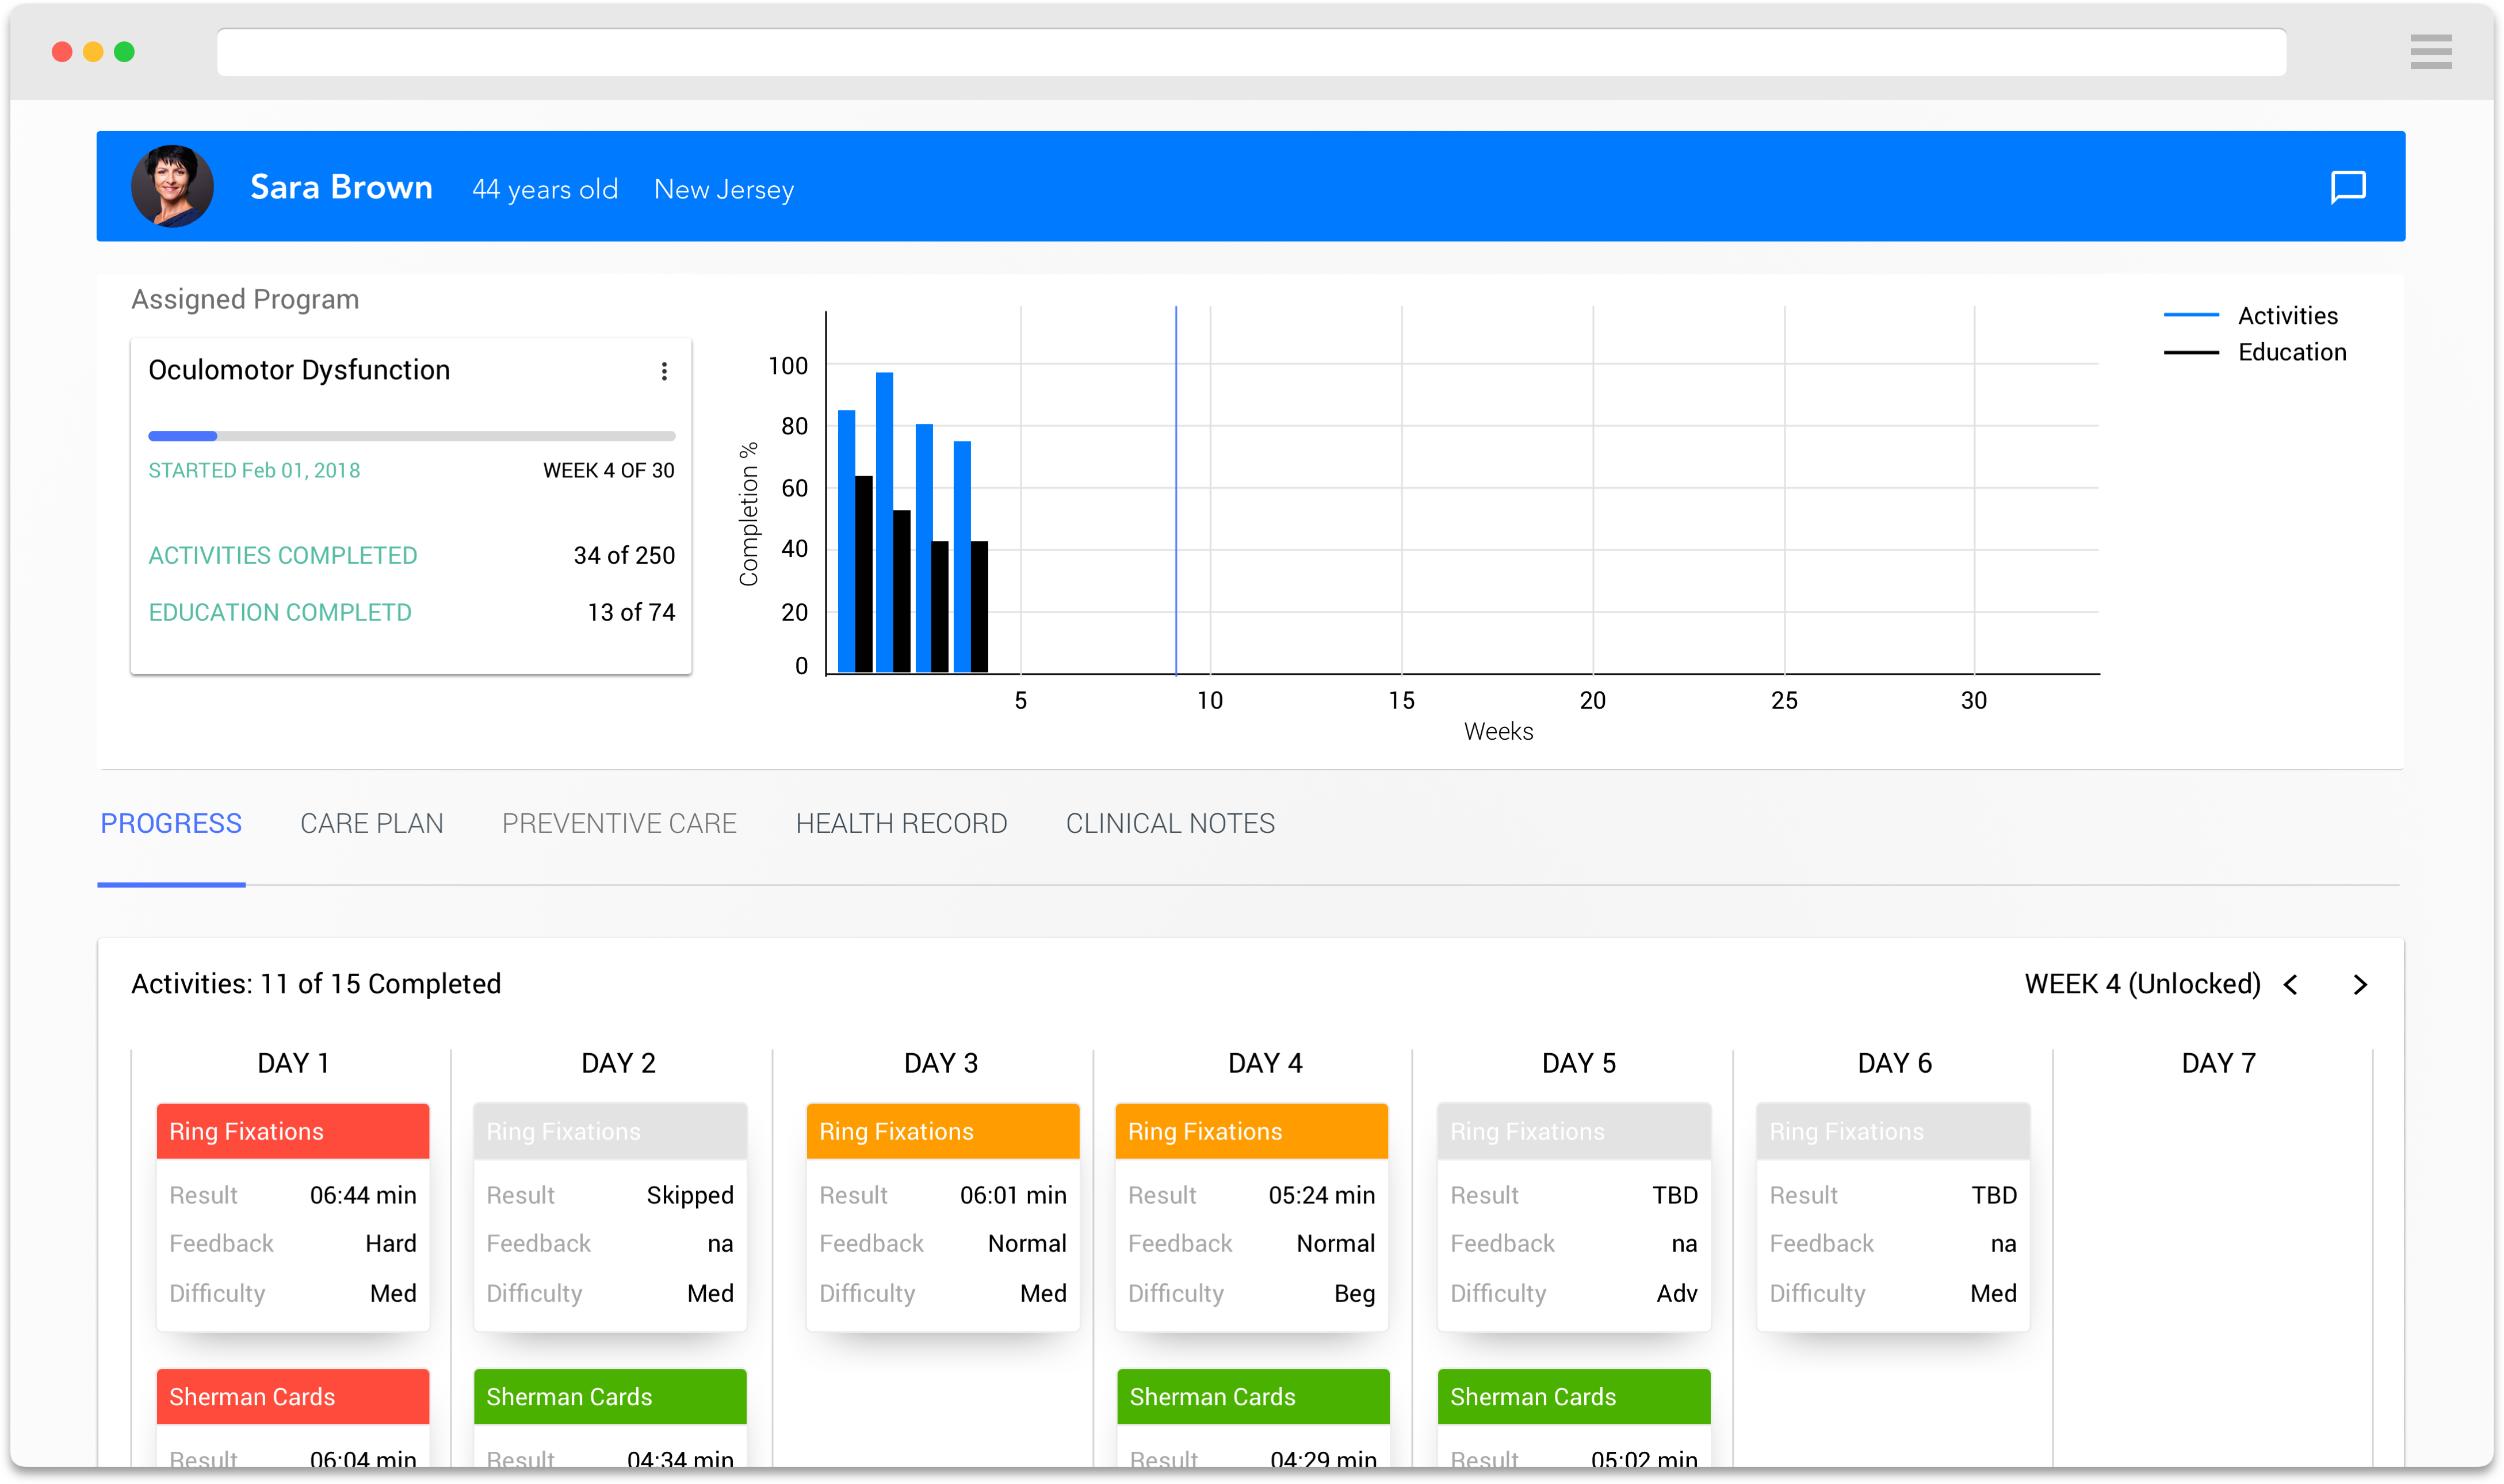Image resolution: width=2504 pixels, height=1484 pixels.
Task: Click the WEEK 4 OF 30 text
Action: [x=609, y=471]
